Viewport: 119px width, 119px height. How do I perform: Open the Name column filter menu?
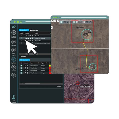click(x=39, y=63)
